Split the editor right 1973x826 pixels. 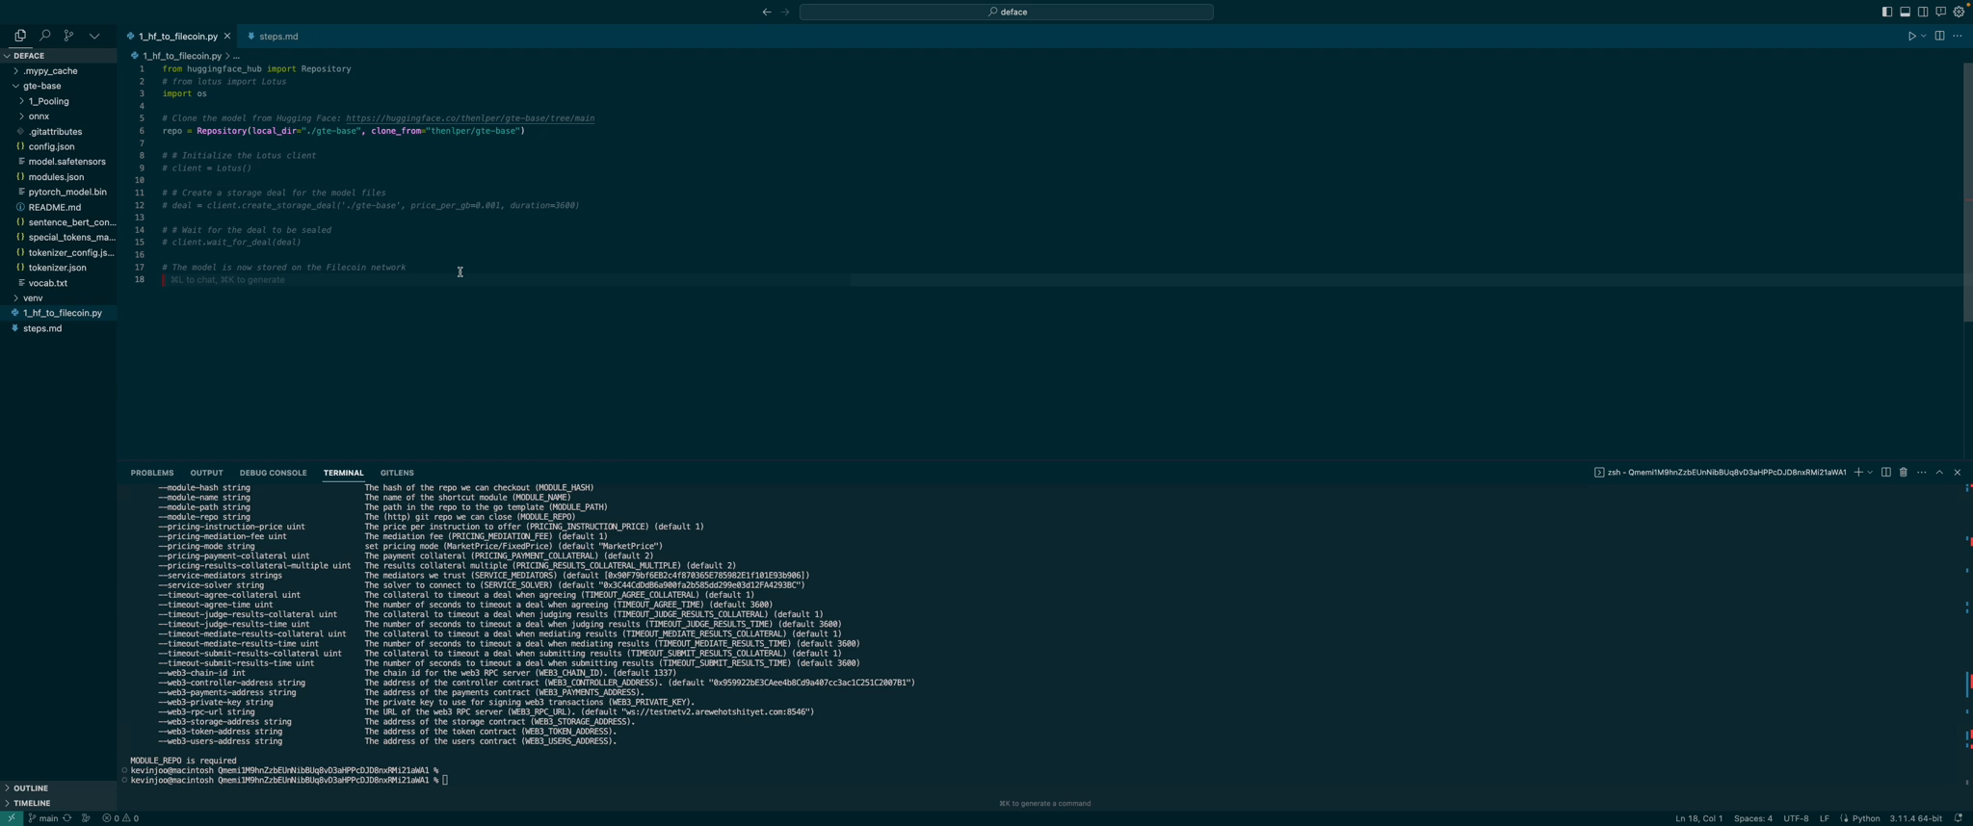(x=1939, y=37)
